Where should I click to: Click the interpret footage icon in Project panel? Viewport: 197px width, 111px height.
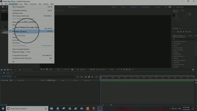tap(2, 70)
